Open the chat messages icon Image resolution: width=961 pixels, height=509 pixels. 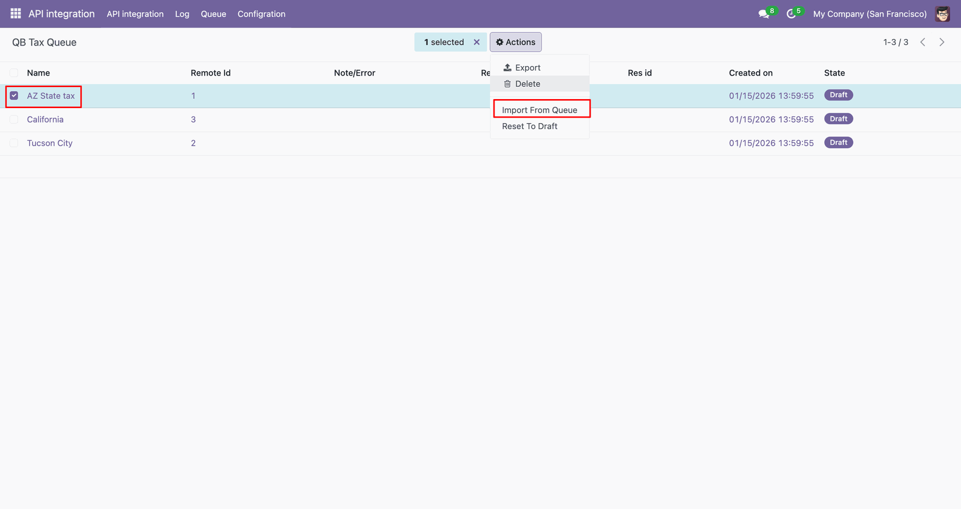(764, 14)
